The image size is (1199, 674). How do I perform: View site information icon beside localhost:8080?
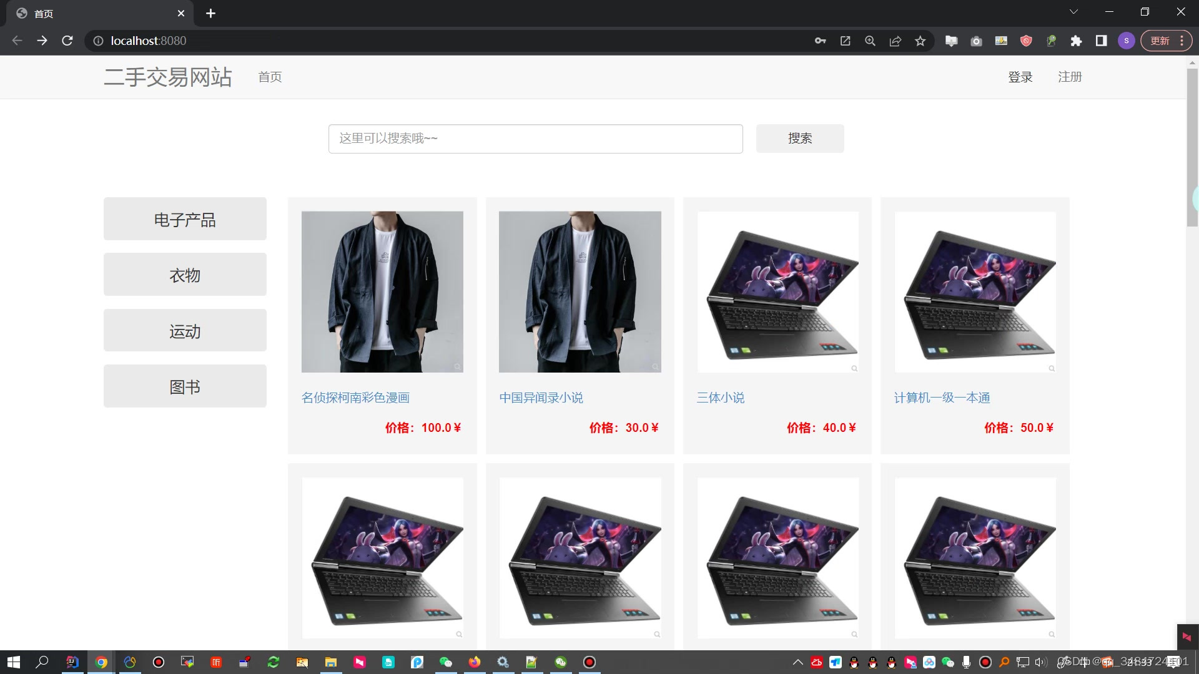[x=98, y=41]
